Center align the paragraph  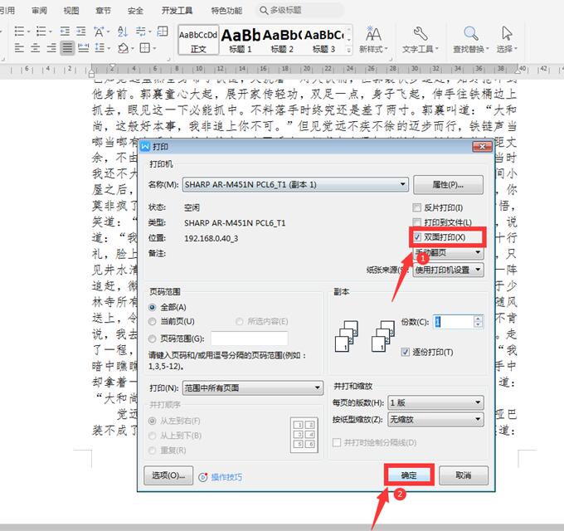[35, 48]
